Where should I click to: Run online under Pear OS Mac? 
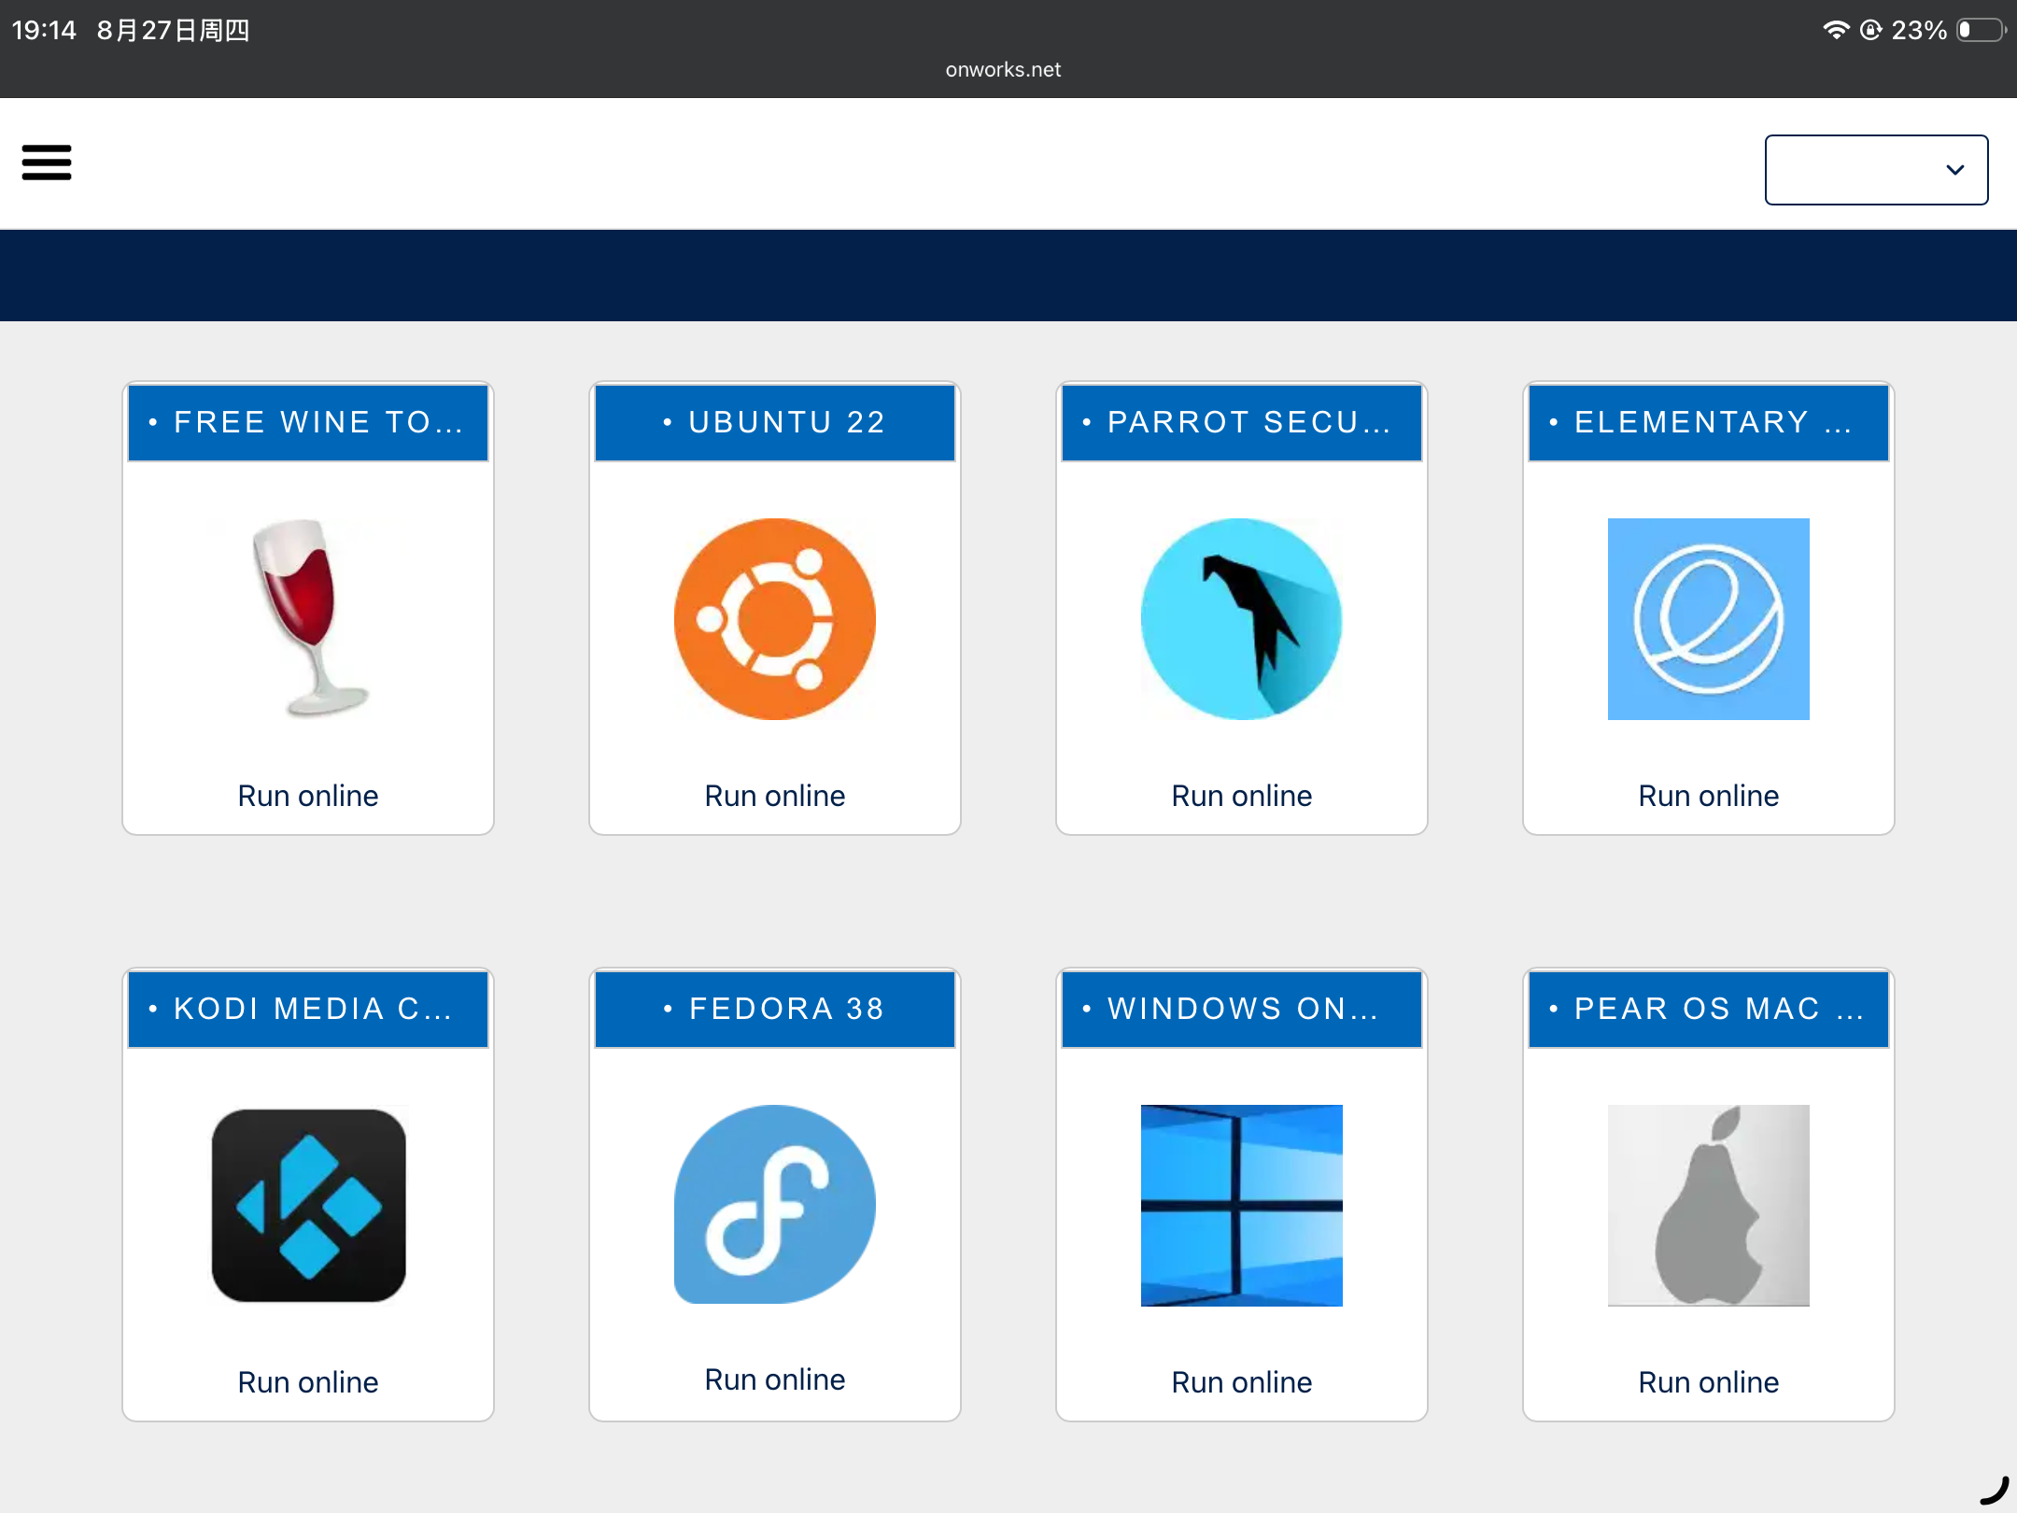pyautogui.click(x=1709, y=1382)
